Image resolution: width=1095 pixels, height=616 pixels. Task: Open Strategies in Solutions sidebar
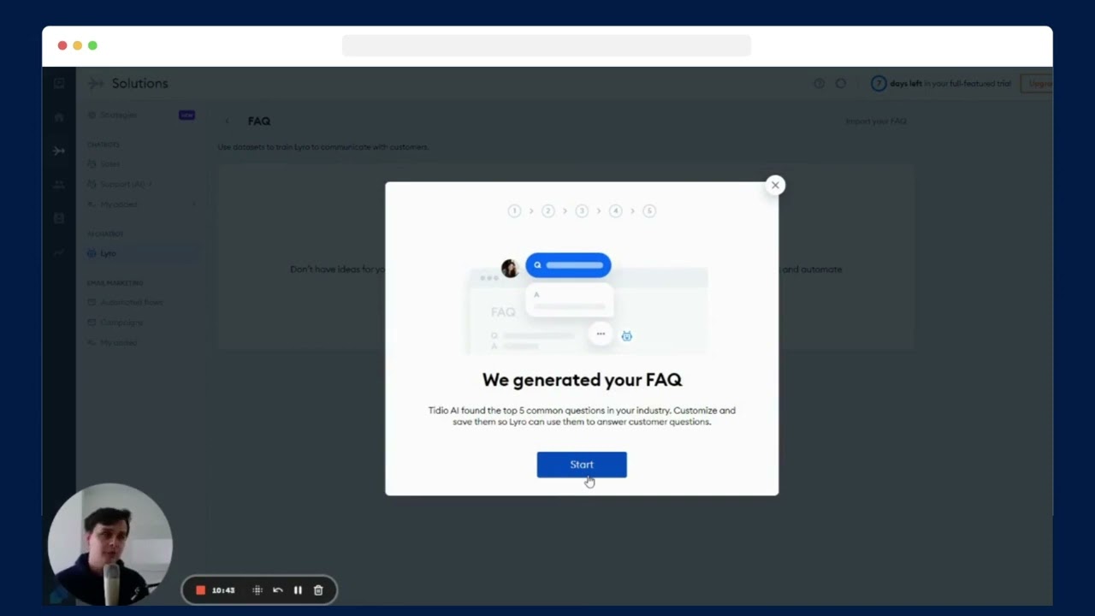[x=118, y=115]
